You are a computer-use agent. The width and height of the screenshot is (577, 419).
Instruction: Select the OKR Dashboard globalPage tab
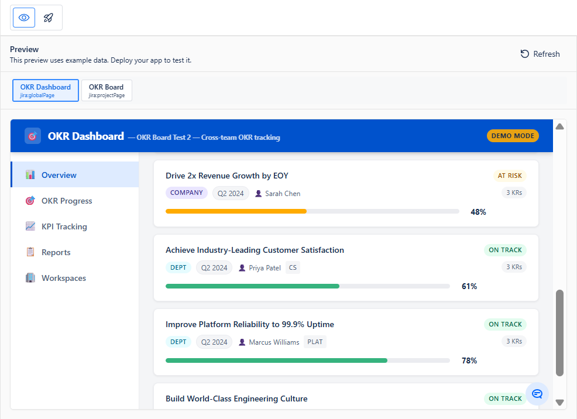46,91
